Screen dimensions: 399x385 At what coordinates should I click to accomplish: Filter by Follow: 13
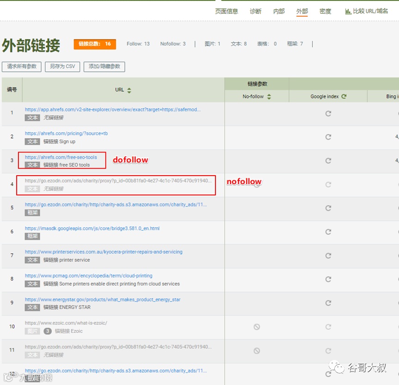(x=138, y=44)
